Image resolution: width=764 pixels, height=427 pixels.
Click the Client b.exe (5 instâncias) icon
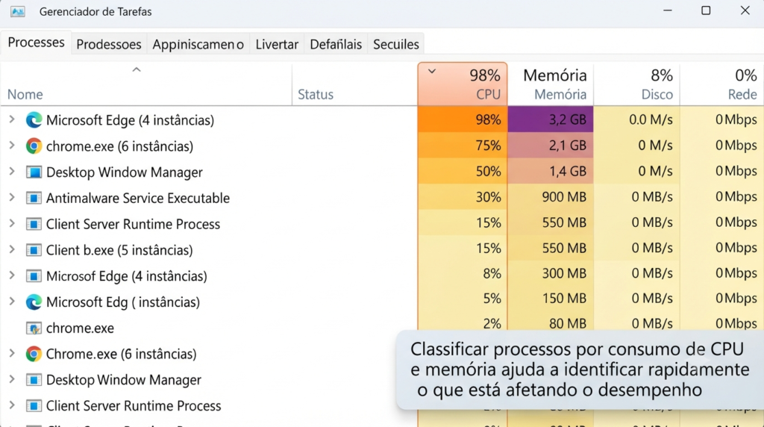pyautogui.click(x=34, y=250)
